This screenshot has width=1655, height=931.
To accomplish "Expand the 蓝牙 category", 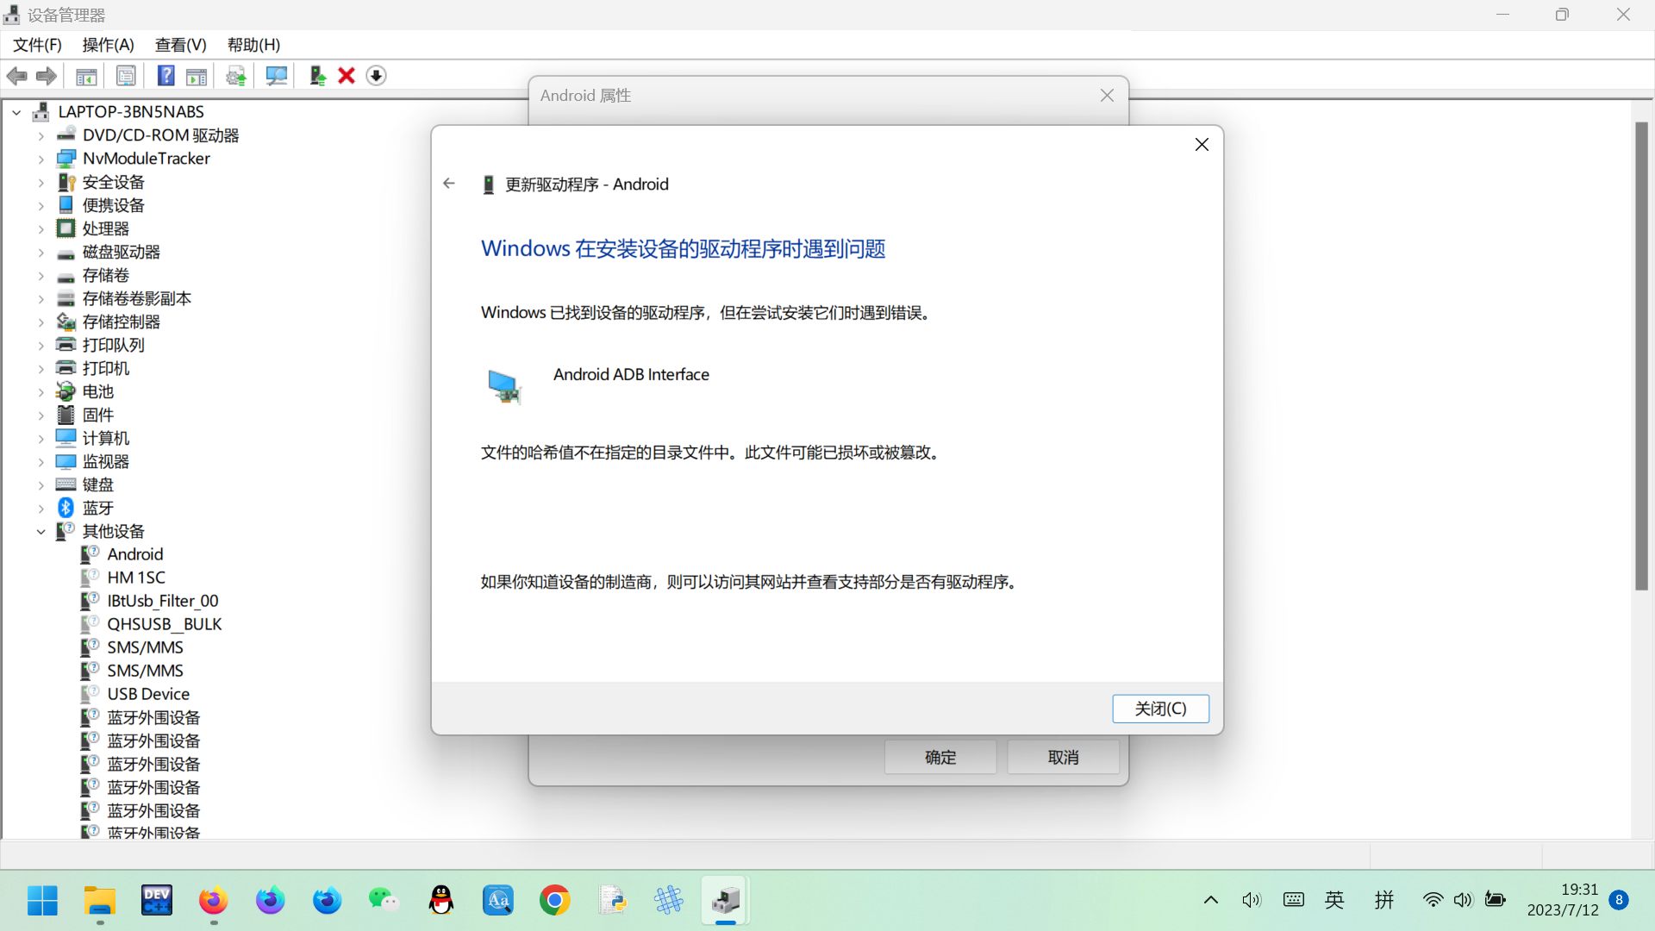I will tap(41, 508).
